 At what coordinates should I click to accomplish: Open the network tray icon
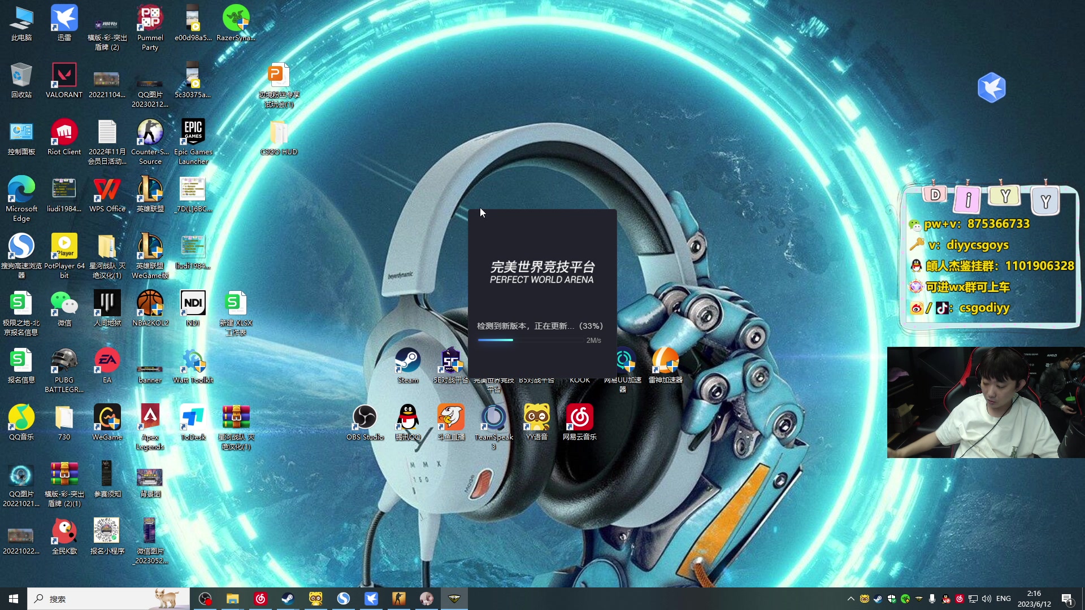click(x=973, y=599)
